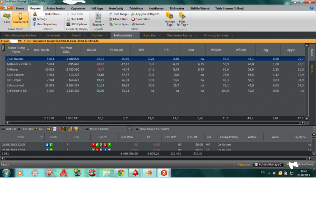Image resolution: width=316 pixels, height=208 pixels.
Task: Click the Feedback link in status bar
Action: coord(244,165)
